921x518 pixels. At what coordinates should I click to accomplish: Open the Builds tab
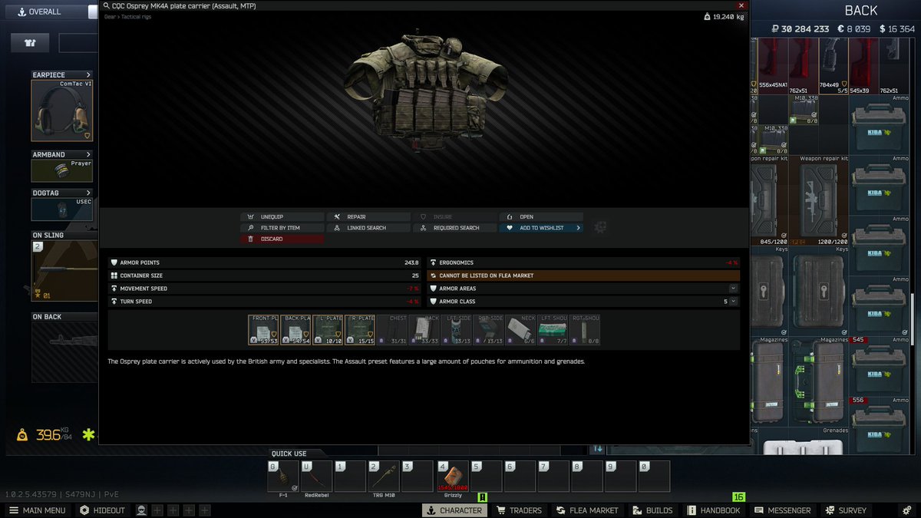pos(653,510)
